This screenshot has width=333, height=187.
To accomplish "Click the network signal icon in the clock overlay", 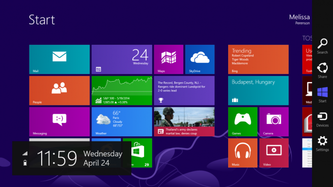I will coord(25,153).
